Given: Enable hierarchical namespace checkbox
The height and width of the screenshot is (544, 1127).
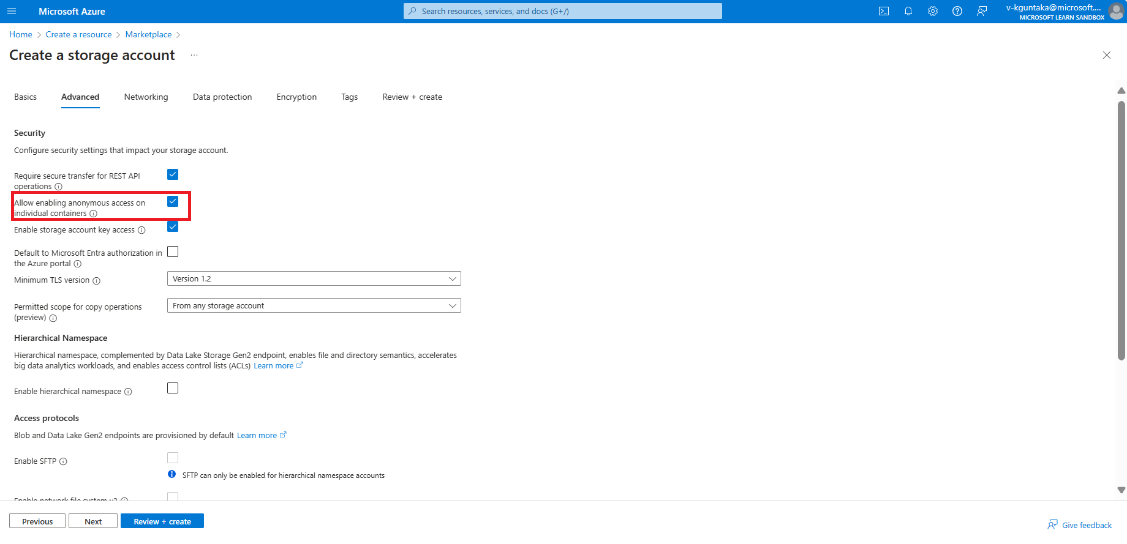Looking at the screenshot, I should (173, 388).
